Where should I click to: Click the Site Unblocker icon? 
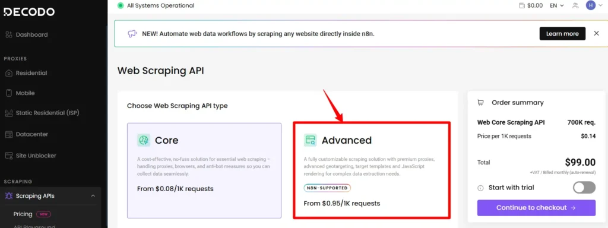pos(9,156)
